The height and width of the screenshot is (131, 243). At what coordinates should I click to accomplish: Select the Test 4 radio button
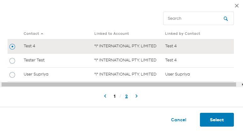12,46
